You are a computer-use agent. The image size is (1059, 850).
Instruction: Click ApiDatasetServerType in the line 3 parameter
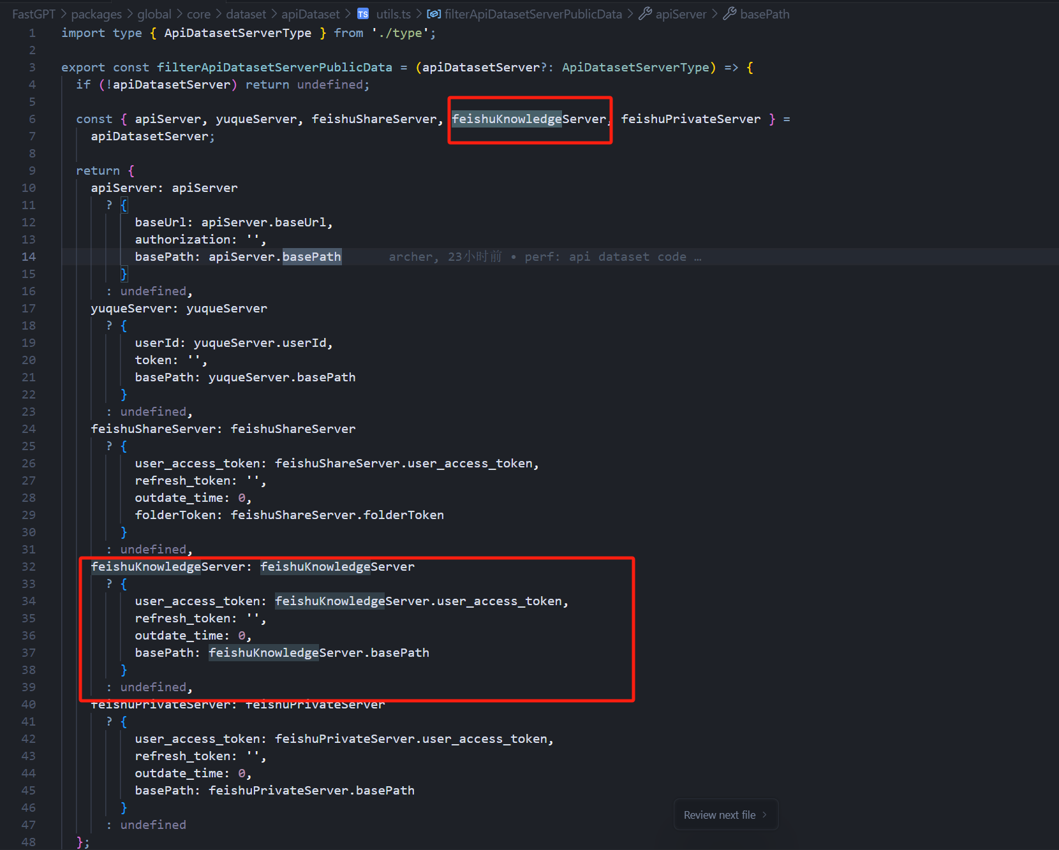pos(635,68)
